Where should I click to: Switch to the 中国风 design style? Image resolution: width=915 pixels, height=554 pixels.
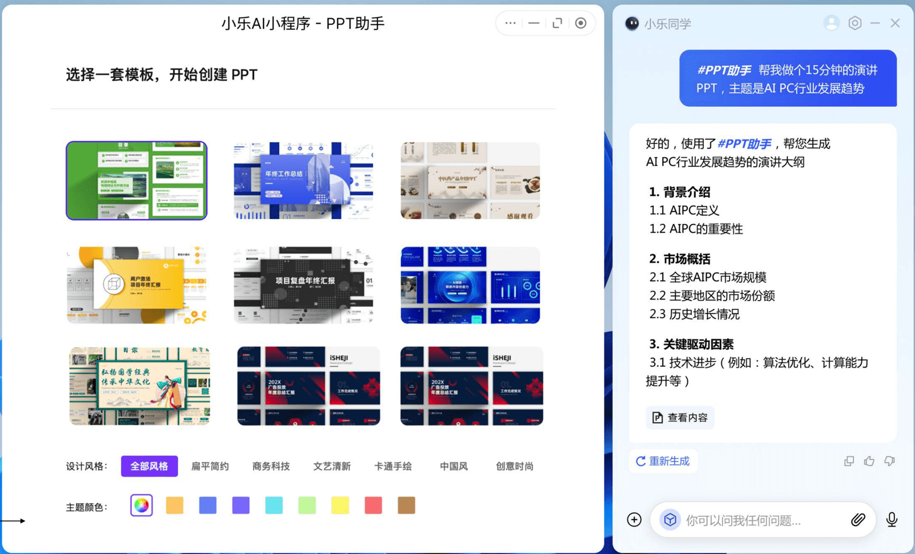pyautogui.click(x=453, y=466)
